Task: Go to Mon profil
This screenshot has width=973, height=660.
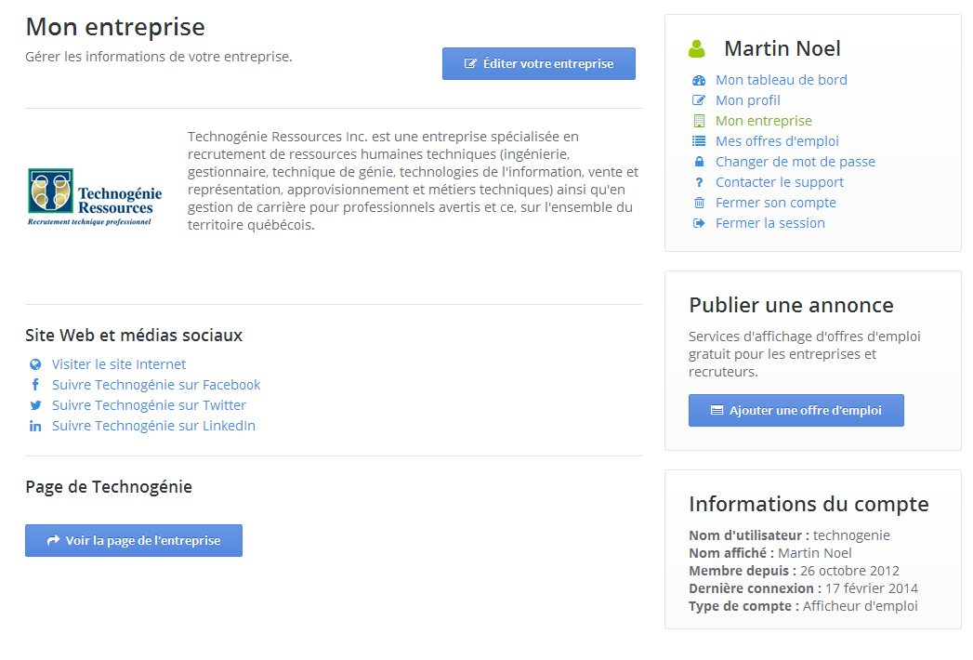Action: point(748,100)
